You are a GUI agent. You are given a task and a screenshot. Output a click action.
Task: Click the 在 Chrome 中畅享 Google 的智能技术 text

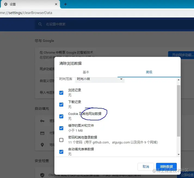[x=66, y=53]
